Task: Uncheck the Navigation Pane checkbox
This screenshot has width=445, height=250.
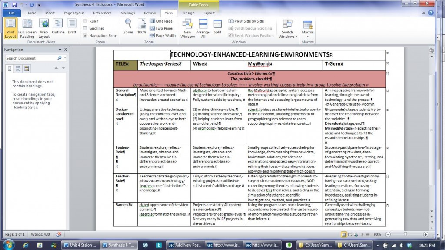Action: coord(85,35)
